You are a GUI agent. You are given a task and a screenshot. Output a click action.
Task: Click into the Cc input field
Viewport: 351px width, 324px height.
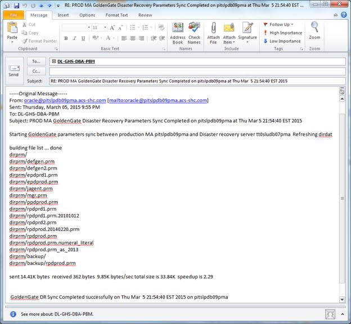pyautogui.click(x=197, y=72)
